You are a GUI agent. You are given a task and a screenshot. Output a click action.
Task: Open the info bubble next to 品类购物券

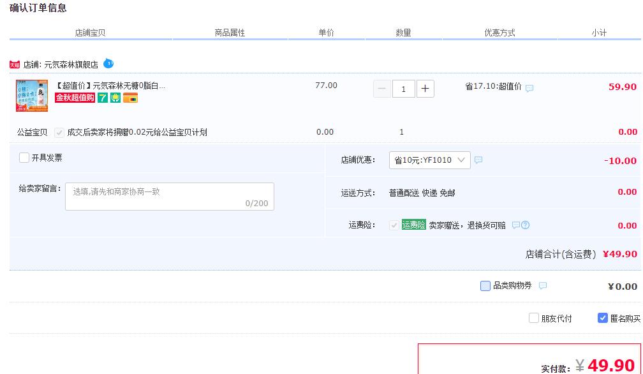542,285
